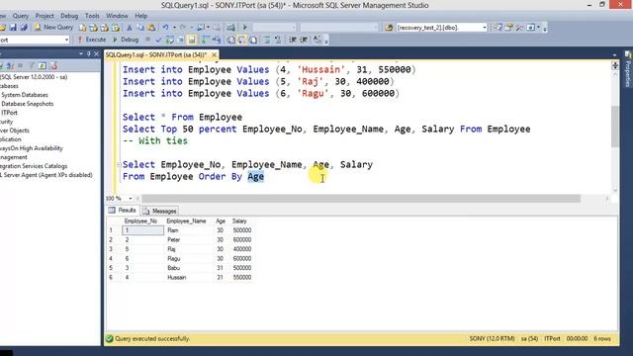Click the Save All icon
This screenshot has height=356, width=633.
coord(24,28)
